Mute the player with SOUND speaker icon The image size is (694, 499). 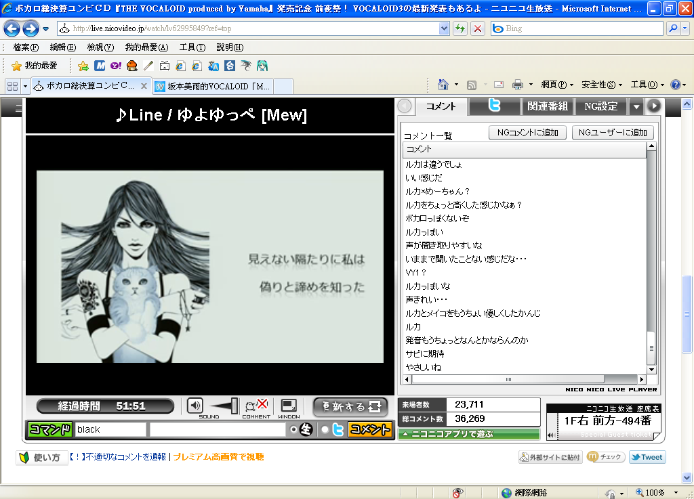tap(195, 406)
